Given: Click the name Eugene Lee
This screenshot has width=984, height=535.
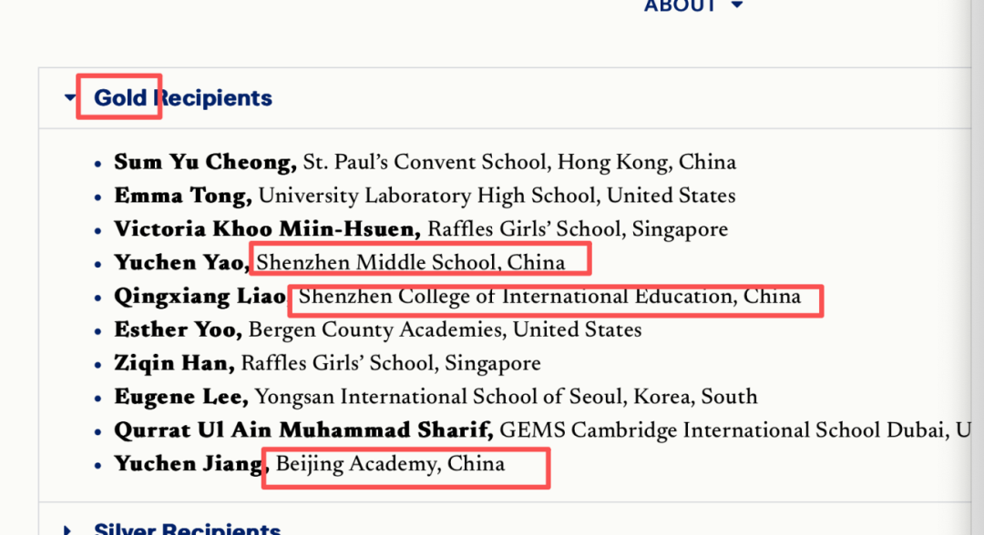Looking at the screenshot, I should (x=179, y=397).
